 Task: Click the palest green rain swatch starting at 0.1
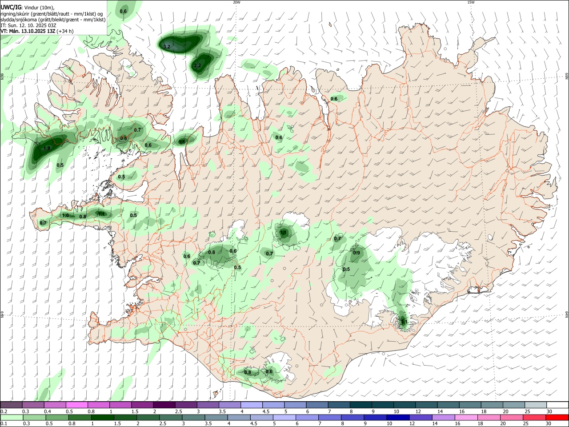point(12,417)
